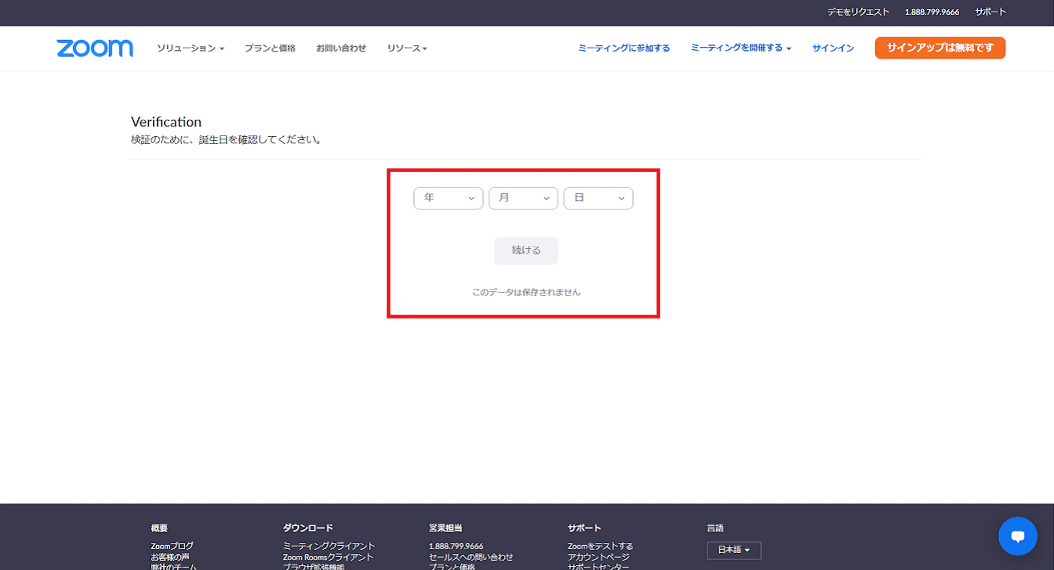Open the 月 (month) dropdown

[523, 198]
